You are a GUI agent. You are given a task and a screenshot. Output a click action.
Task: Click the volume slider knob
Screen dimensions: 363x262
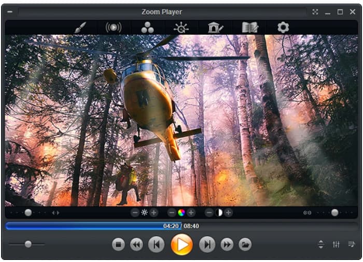(28, 244)
